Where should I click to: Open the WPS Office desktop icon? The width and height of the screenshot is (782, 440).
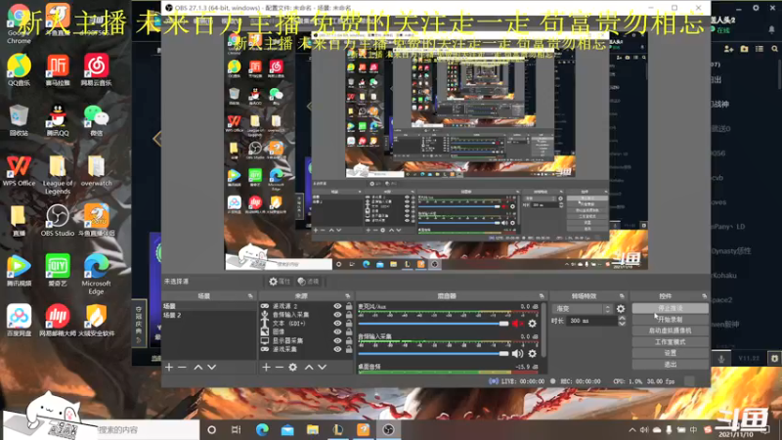pos(19,170)
